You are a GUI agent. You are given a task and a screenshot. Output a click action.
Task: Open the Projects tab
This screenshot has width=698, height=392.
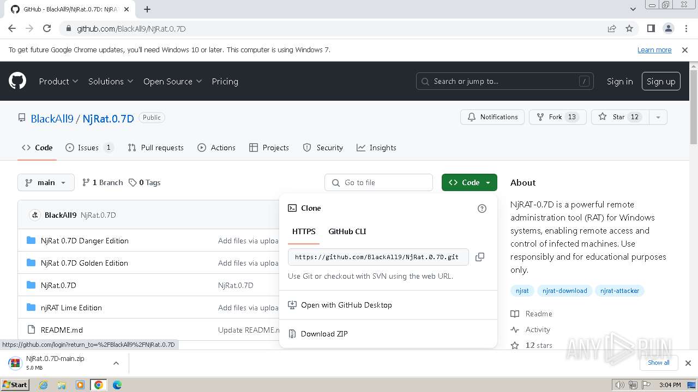click(269, 148)
